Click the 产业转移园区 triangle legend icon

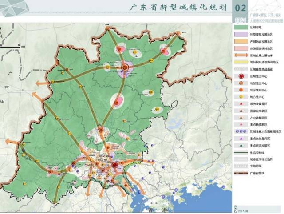[x=241, y=117]
